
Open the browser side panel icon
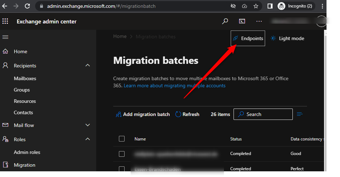pyautogui.click(x=270, y=6)
